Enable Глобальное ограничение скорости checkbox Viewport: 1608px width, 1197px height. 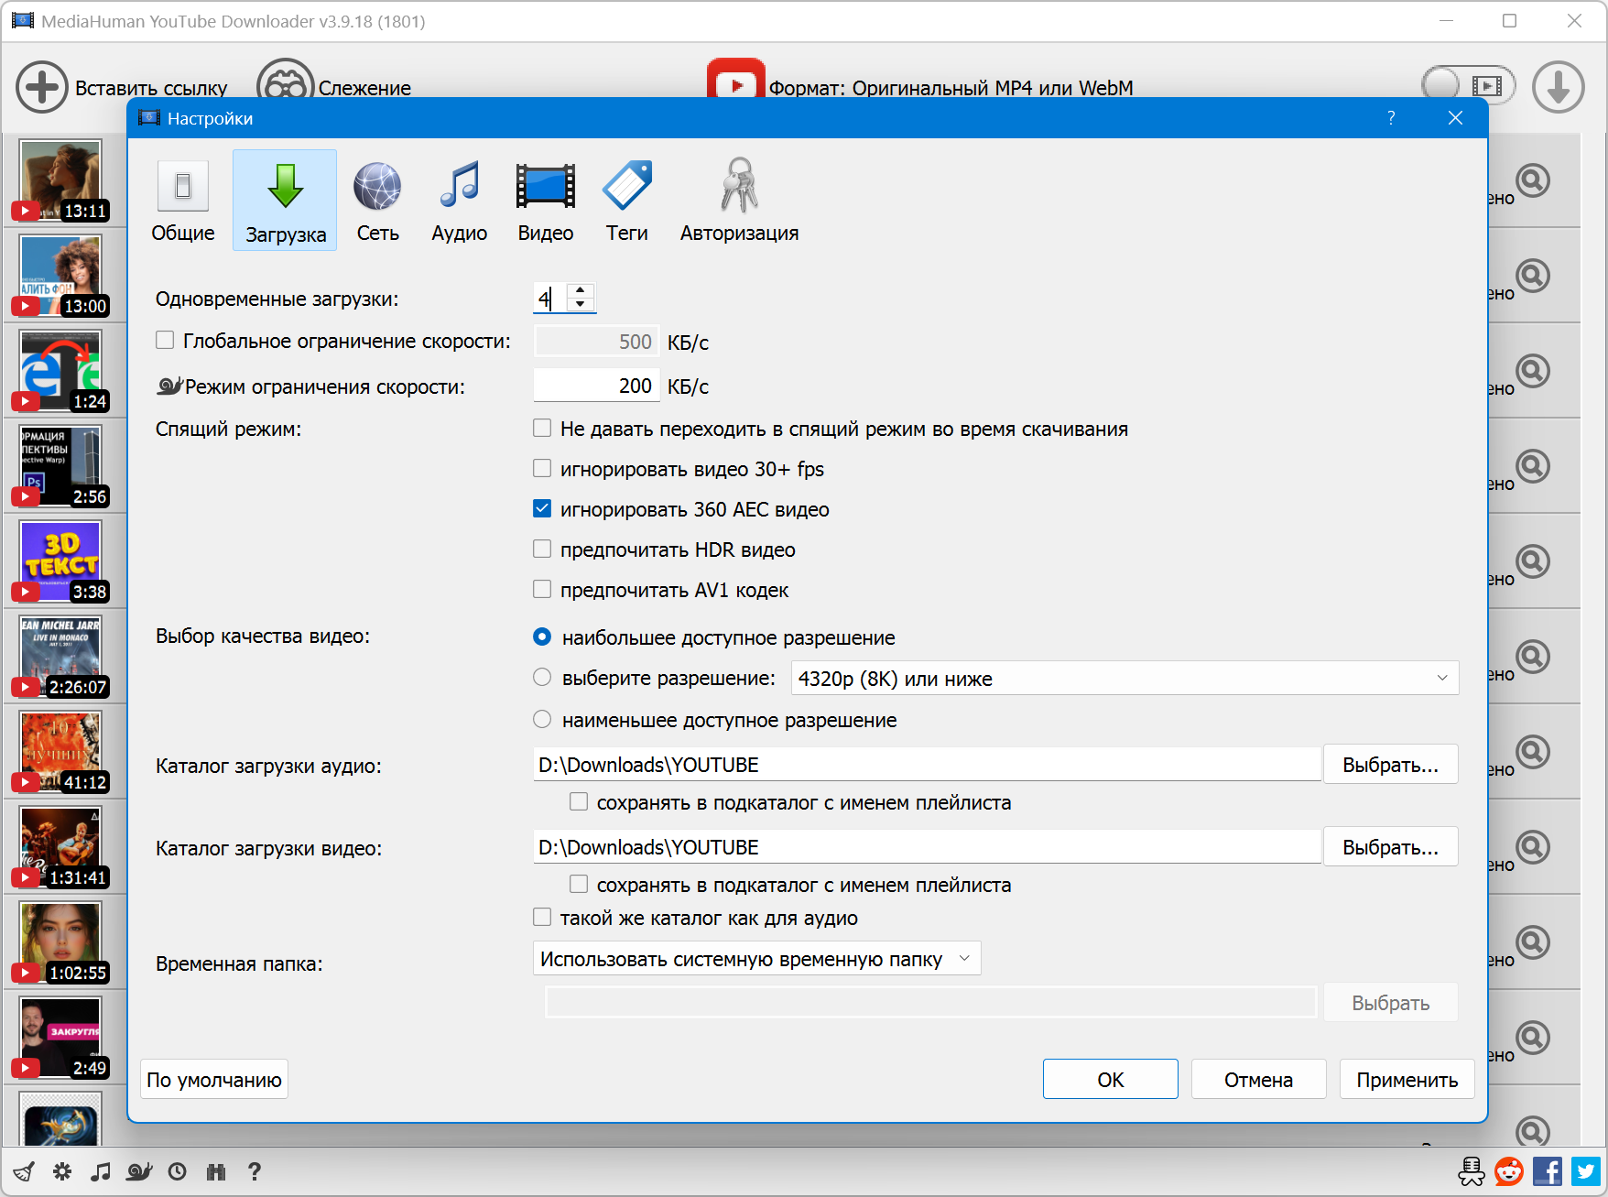tap(165, 341)
